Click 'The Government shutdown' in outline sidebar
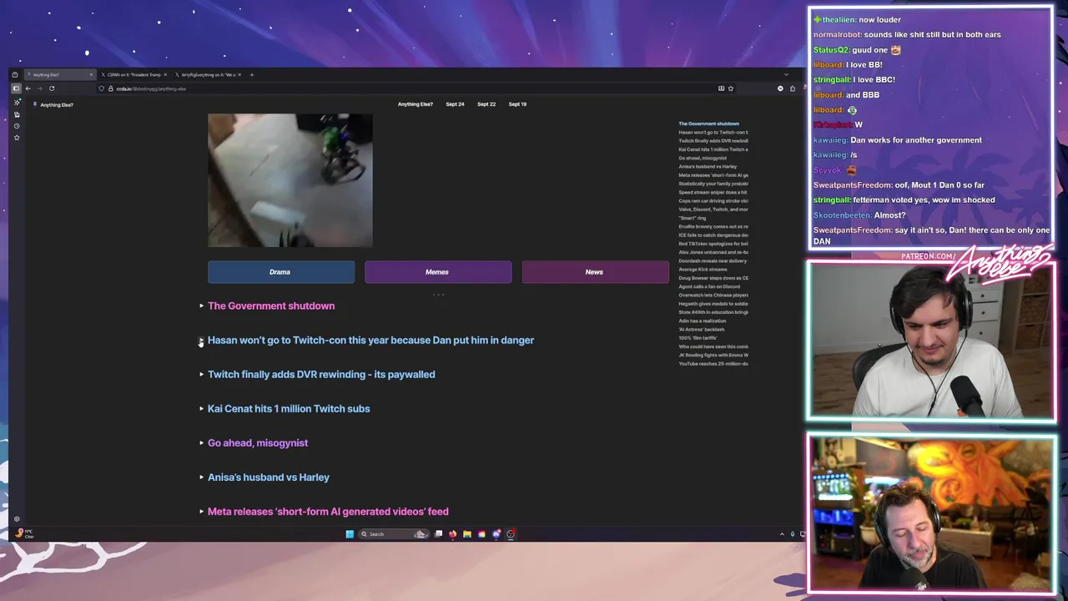Image resolution: width=1068 pixels, height=601 pixels. coord(708,124)
